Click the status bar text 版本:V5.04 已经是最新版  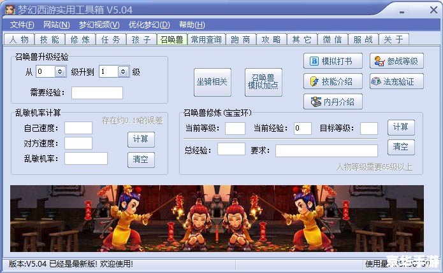pos(71,264)
